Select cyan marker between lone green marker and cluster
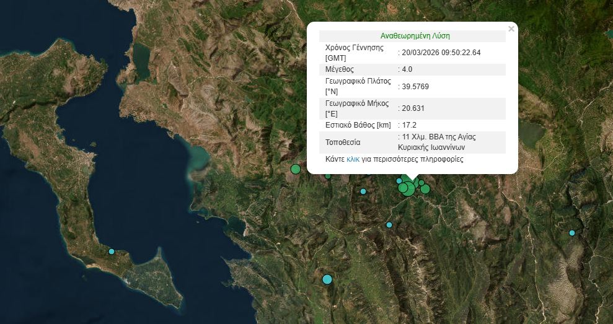This screenshot has height=324, width=613. tap(363, 191)
